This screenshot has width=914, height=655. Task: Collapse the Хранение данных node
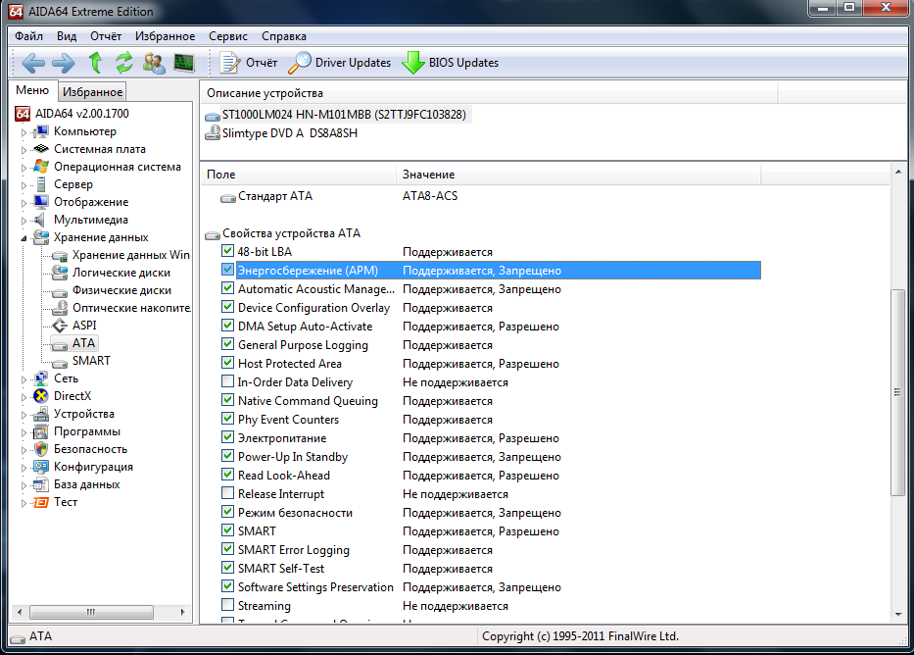(24, 238)
